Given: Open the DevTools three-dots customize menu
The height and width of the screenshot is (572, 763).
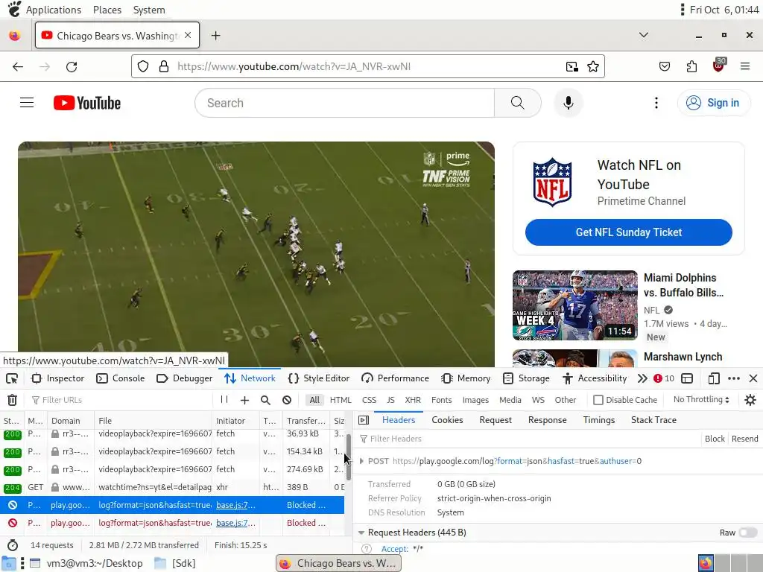Looking at the screenshot, I should [734, 378].
